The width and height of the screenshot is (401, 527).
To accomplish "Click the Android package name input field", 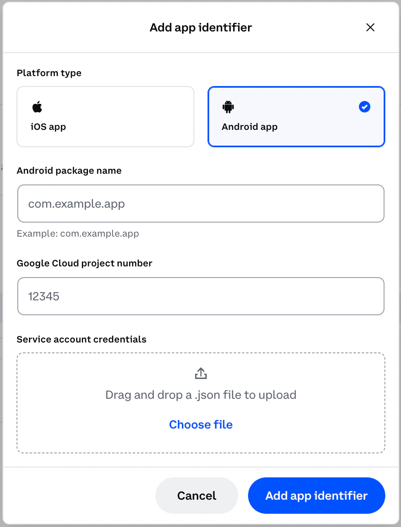I will (200, 204).
